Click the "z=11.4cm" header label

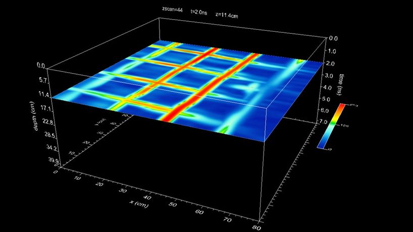pos(227,15)
